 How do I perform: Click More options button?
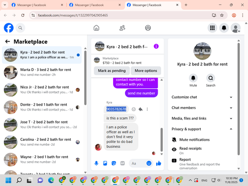(146, 70)
